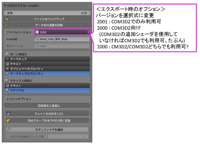Click the vertex group conversion icon
This screenshot has width=200, height=144.
pos(9,120)
